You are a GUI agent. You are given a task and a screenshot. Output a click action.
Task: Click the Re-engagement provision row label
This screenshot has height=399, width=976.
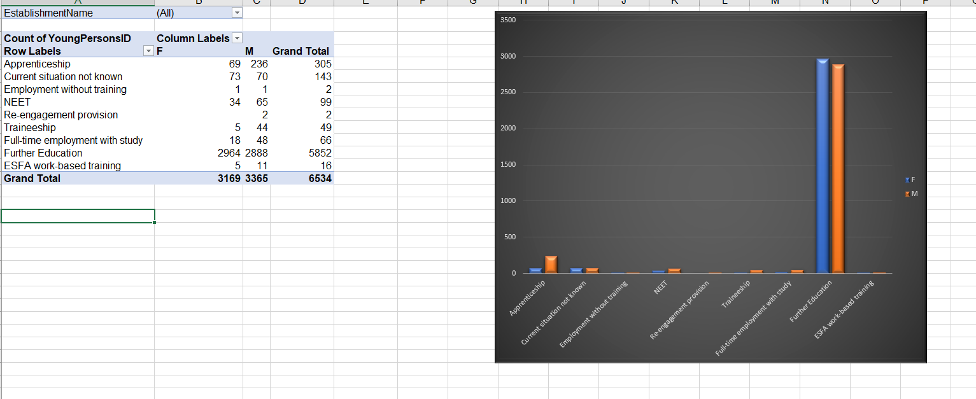[60, 115]
